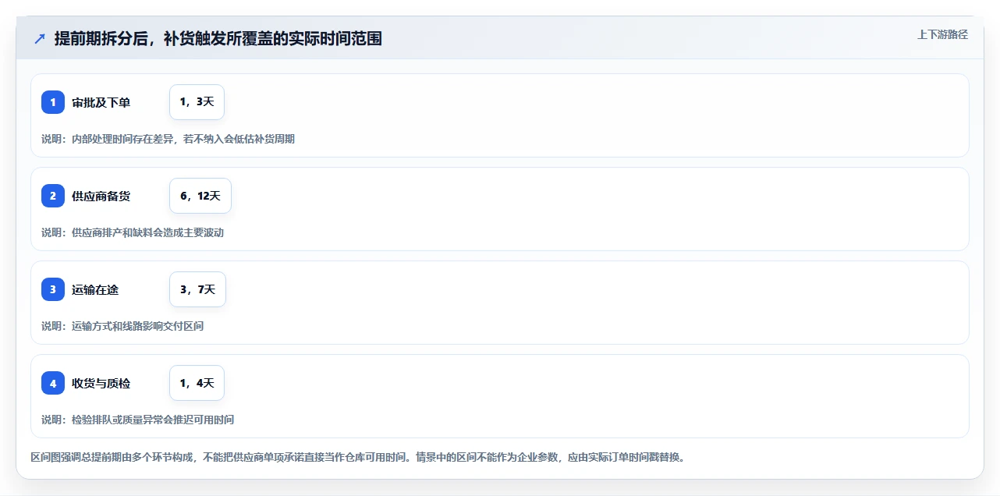Click the arrow icon beside the panel title
The height and width of the screenshot is (496, 1000).
click(40, 38)
